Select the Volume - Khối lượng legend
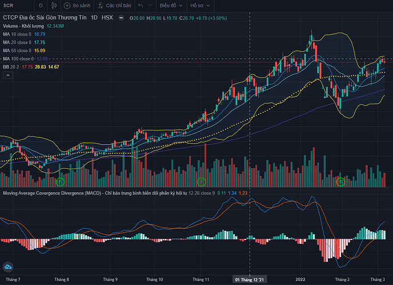The width and height of the screenshot is (393, 285). [23, 26]
